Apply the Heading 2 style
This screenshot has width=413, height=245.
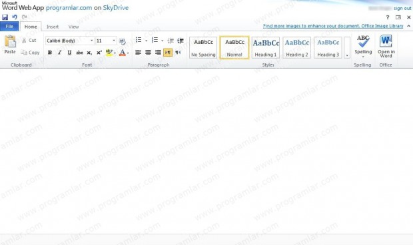(297, 48)
